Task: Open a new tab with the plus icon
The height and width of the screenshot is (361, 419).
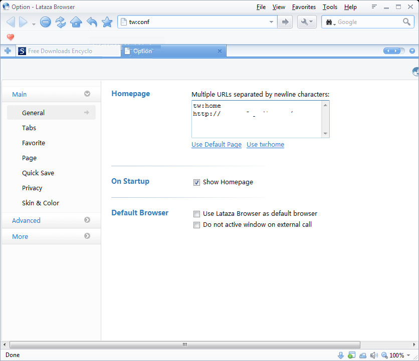Action: pos(8,51)
